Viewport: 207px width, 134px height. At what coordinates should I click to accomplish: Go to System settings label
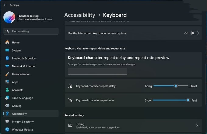click(16, 50)
